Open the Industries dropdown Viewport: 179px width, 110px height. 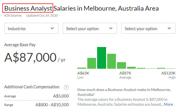click(31, 28)
